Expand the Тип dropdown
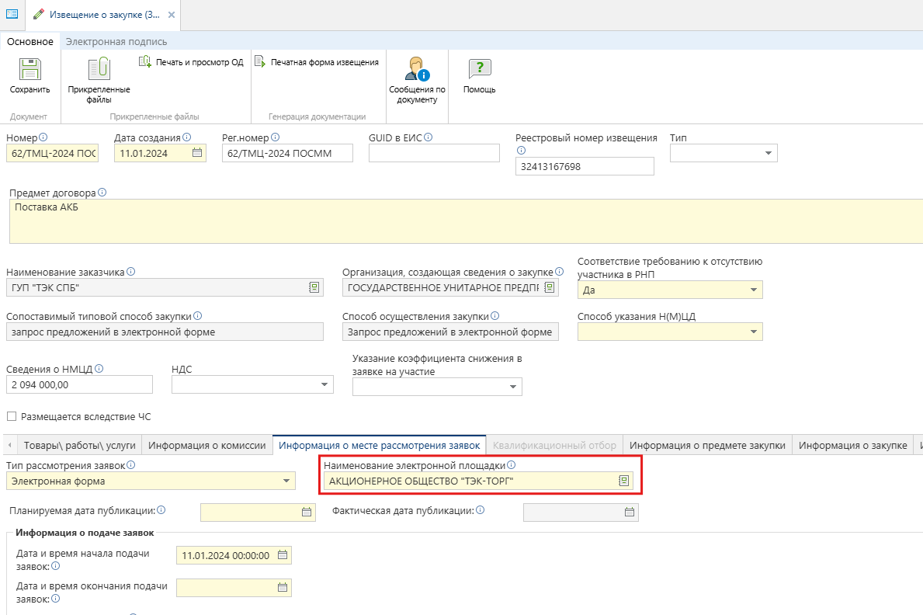Screen dimensions: 923x615 [769, 153]
